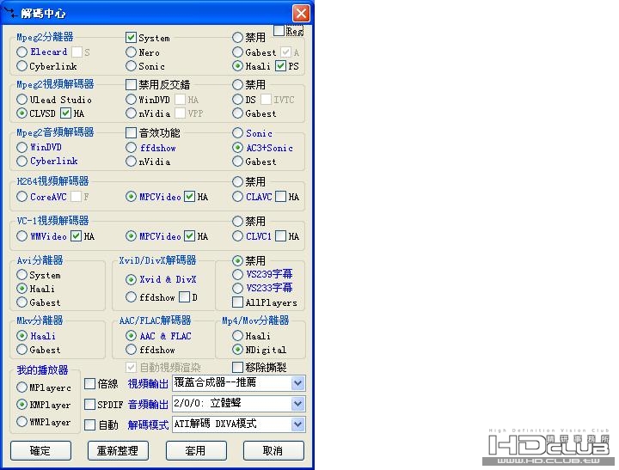Select Gabest radio in Mpeg2視頻解碼器

click(x=237, y=113)
